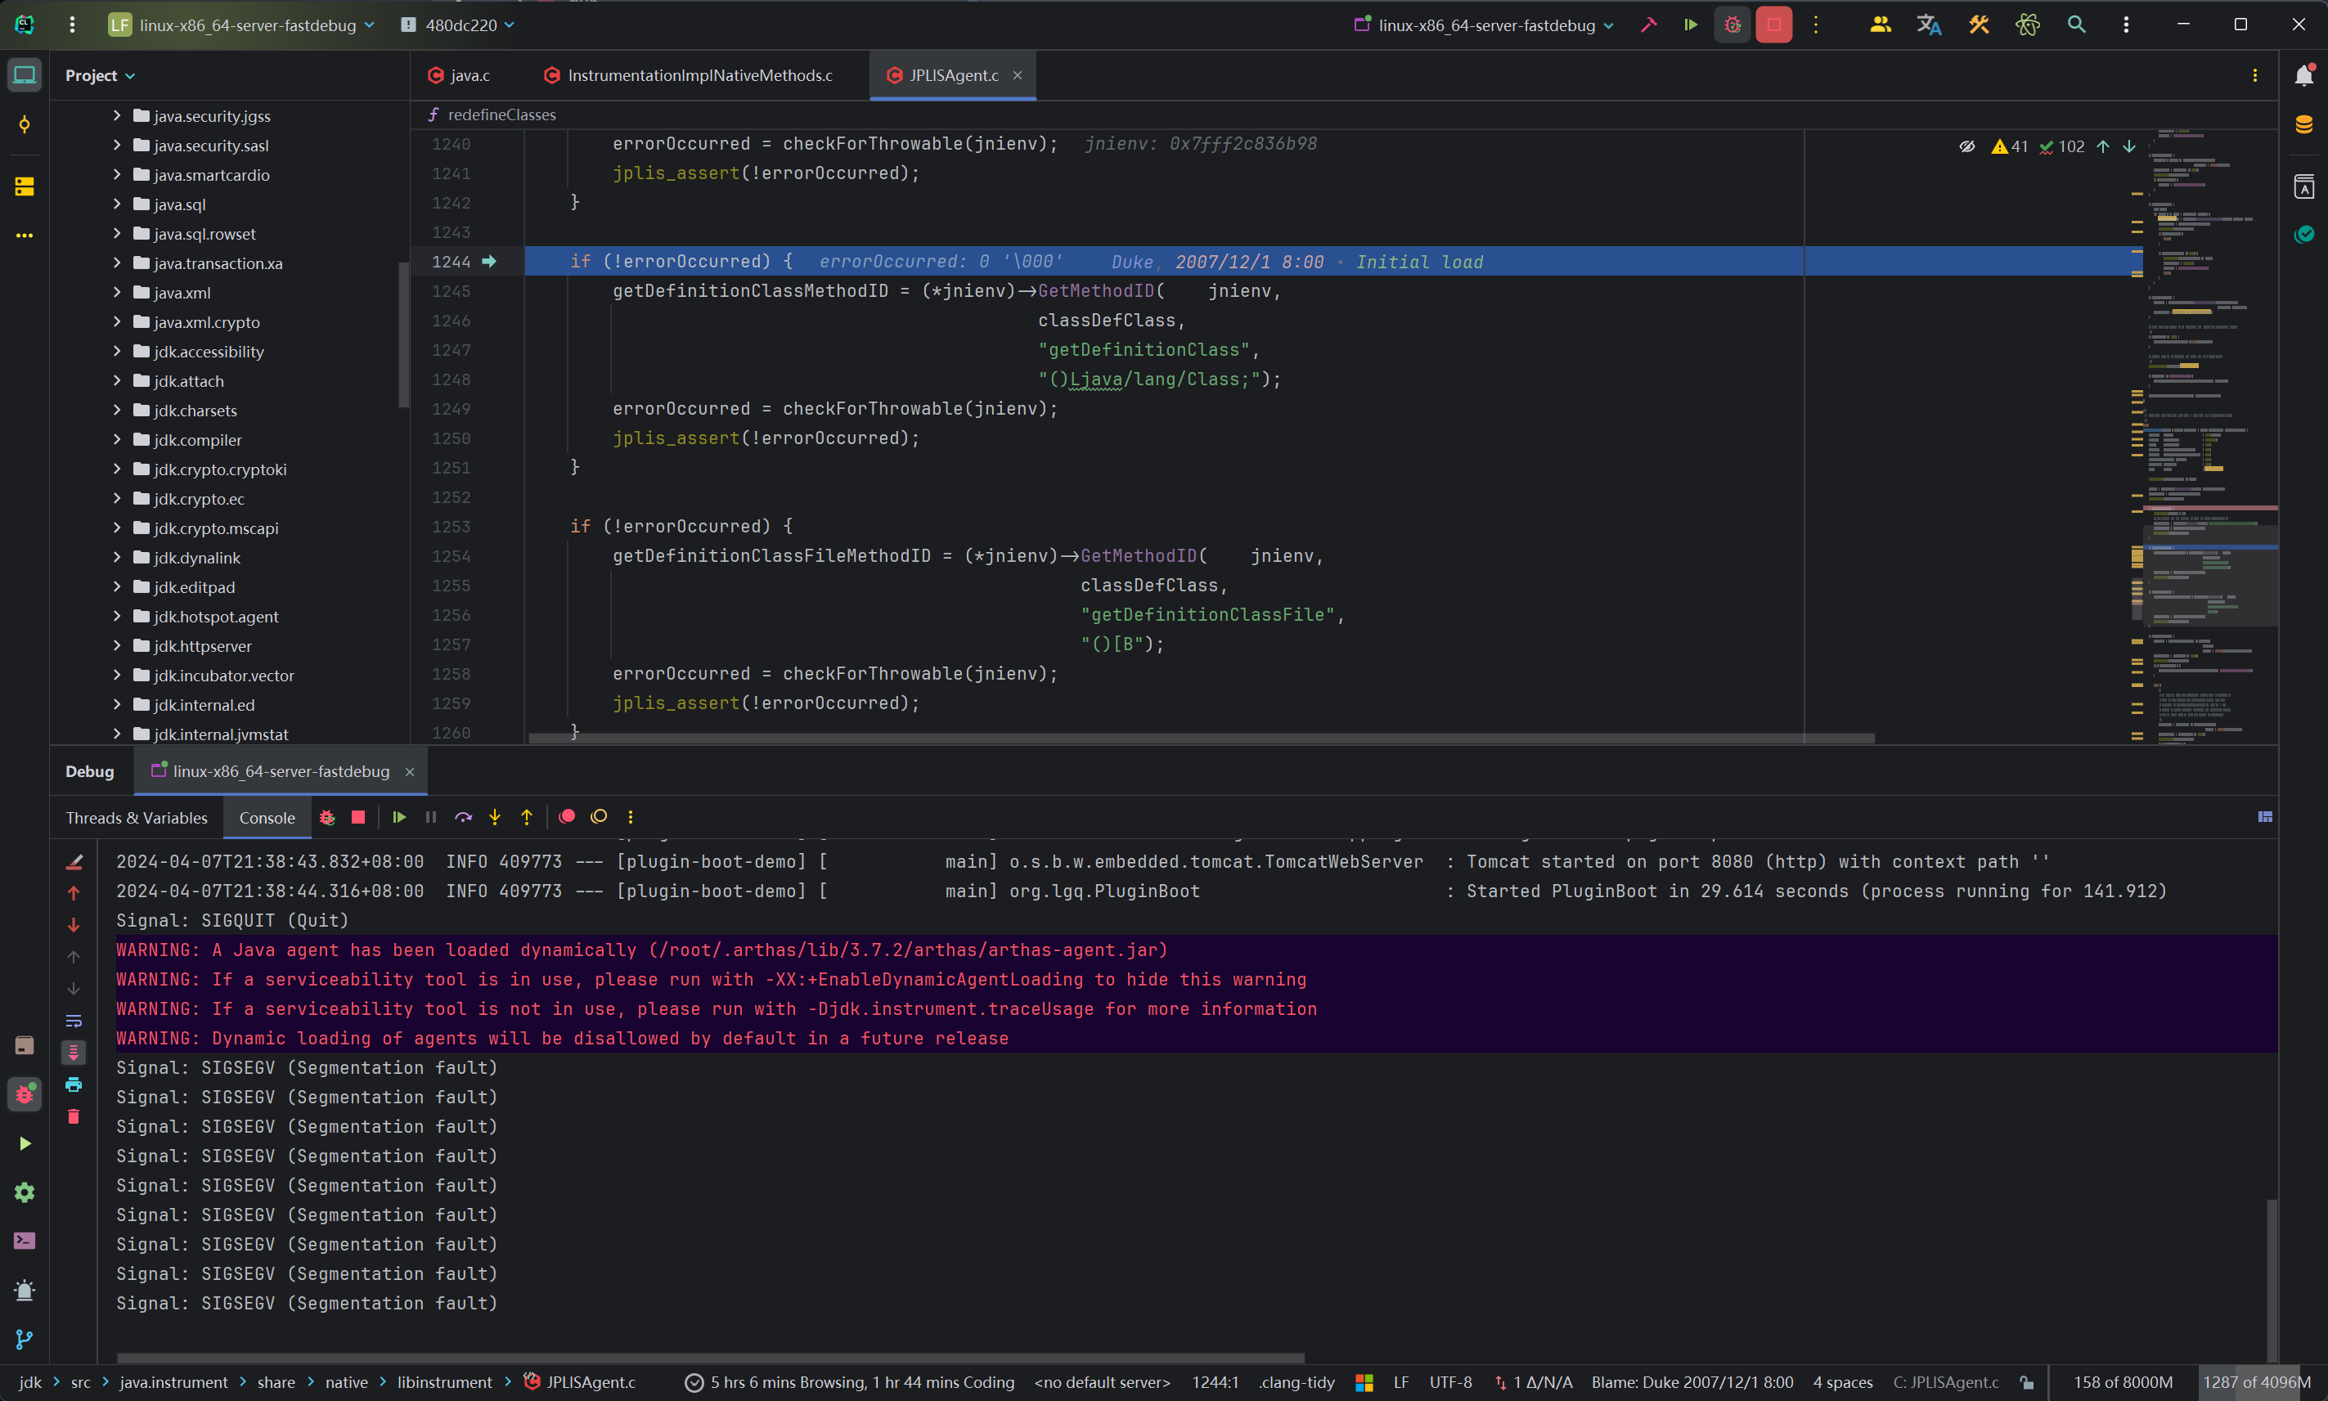Click the memory indicator 1287 of 4096M
The height and width of the screenshot is (1401, 2328).
2257,1383
